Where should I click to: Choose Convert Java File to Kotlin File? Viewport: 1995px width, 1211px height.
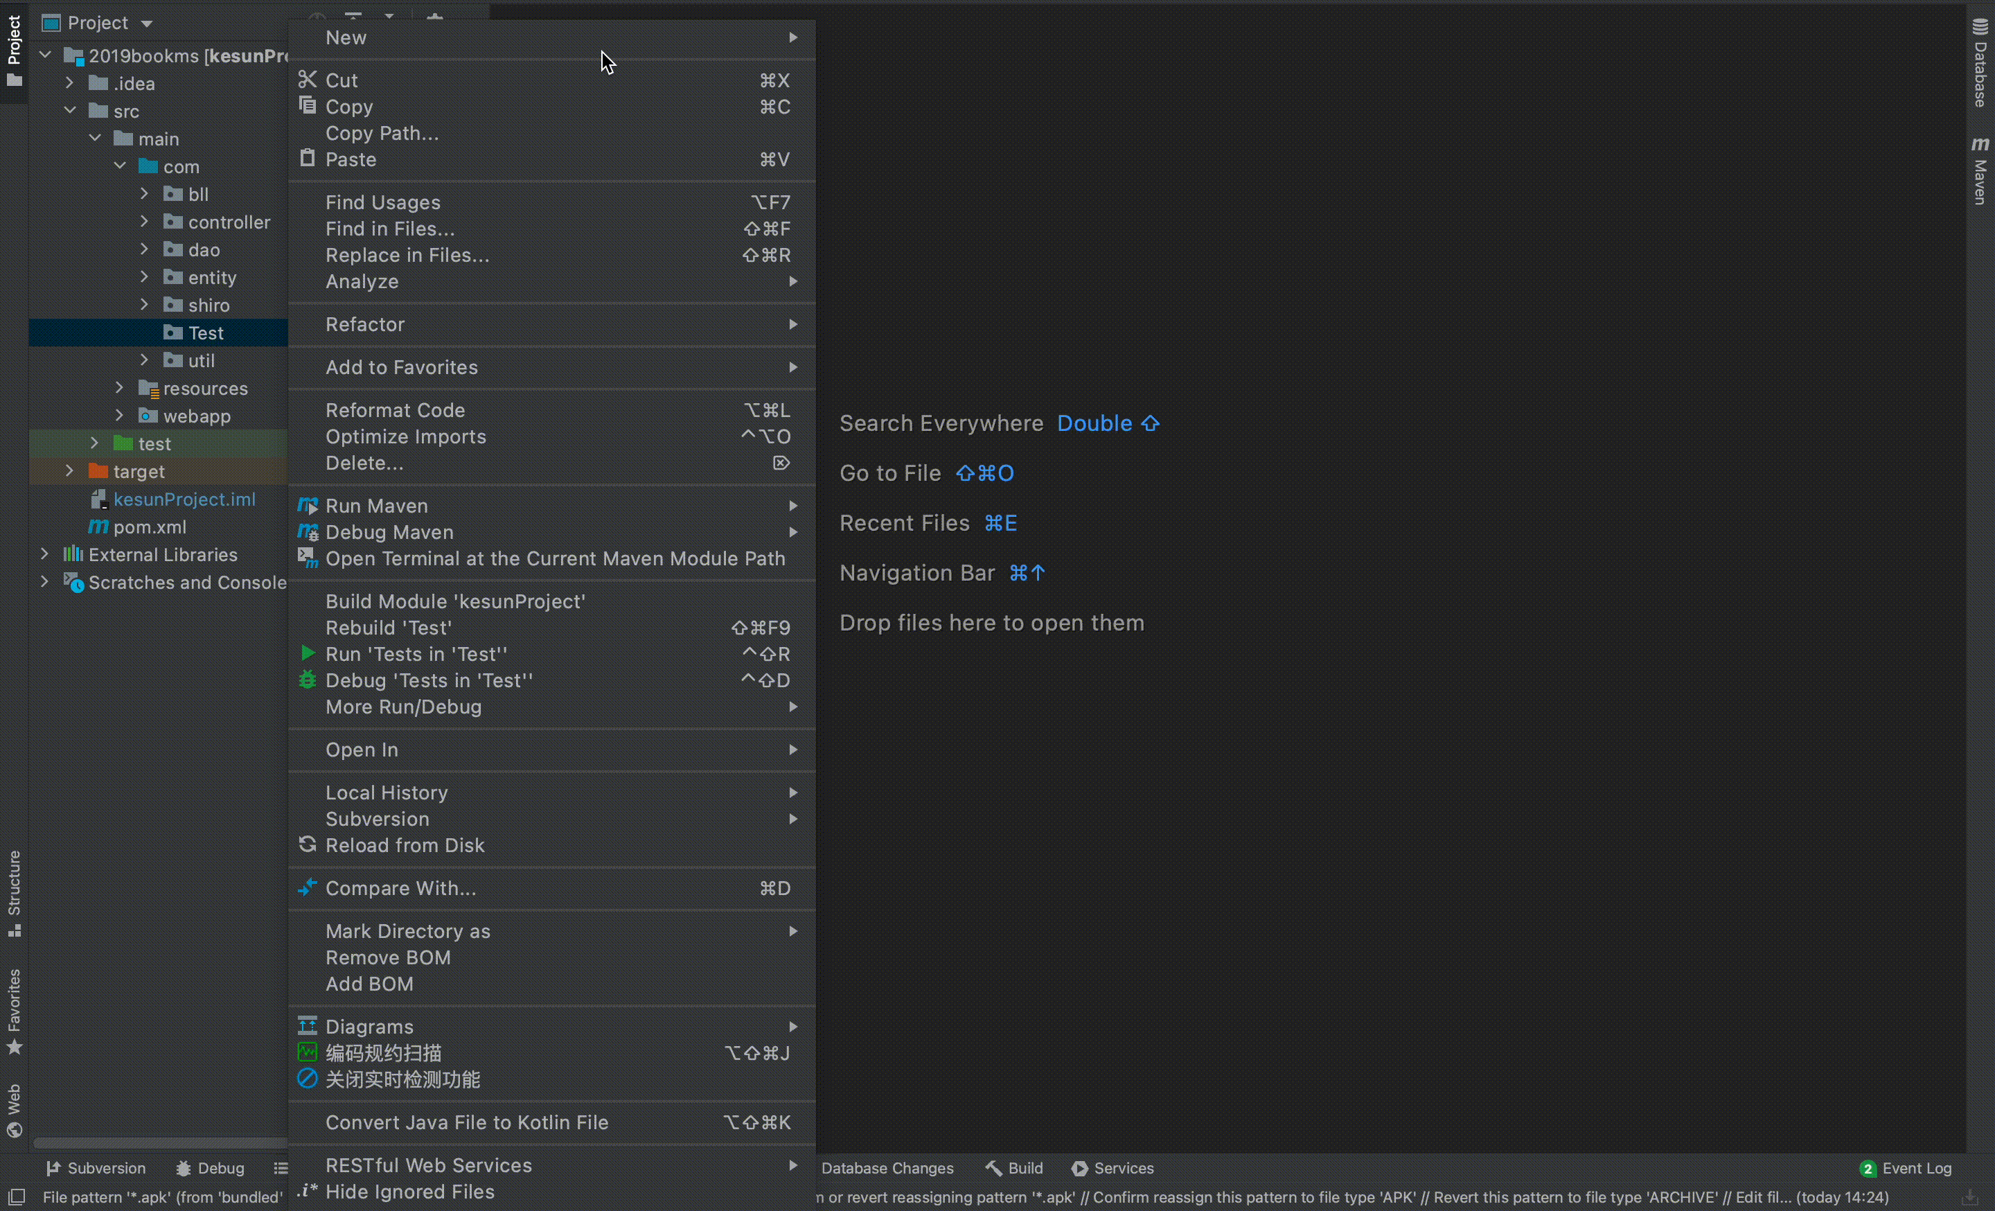(551, 1122)
